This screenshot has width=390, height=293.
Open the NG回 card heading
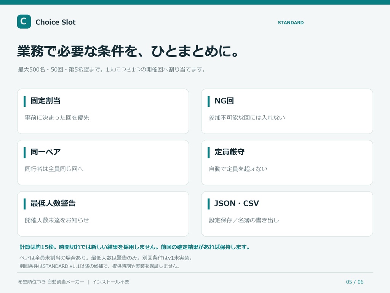pyautogui.click(x=224, y=101)
